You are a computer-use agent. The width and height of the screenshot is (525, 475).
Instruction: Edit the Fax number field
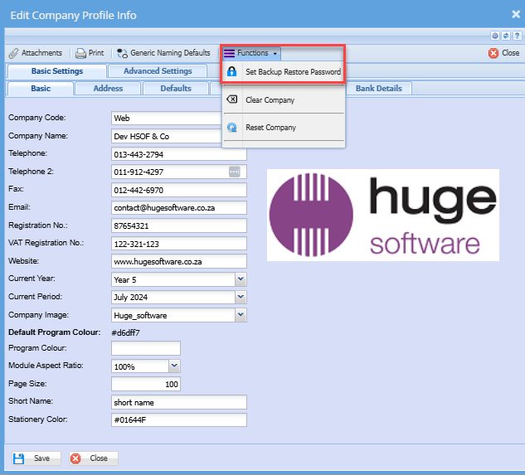tap(179, 190)
